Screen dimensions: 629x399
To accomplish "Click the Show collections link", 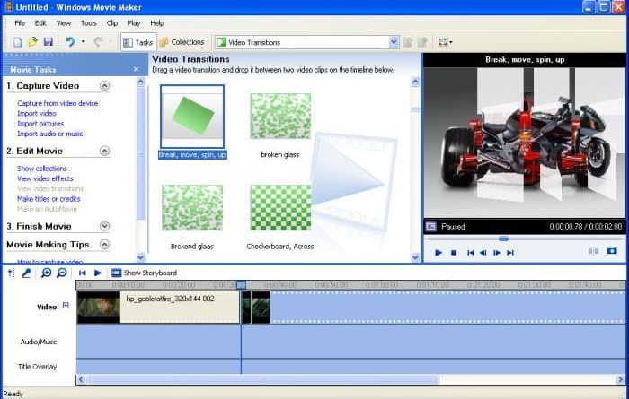I will 41,169.
